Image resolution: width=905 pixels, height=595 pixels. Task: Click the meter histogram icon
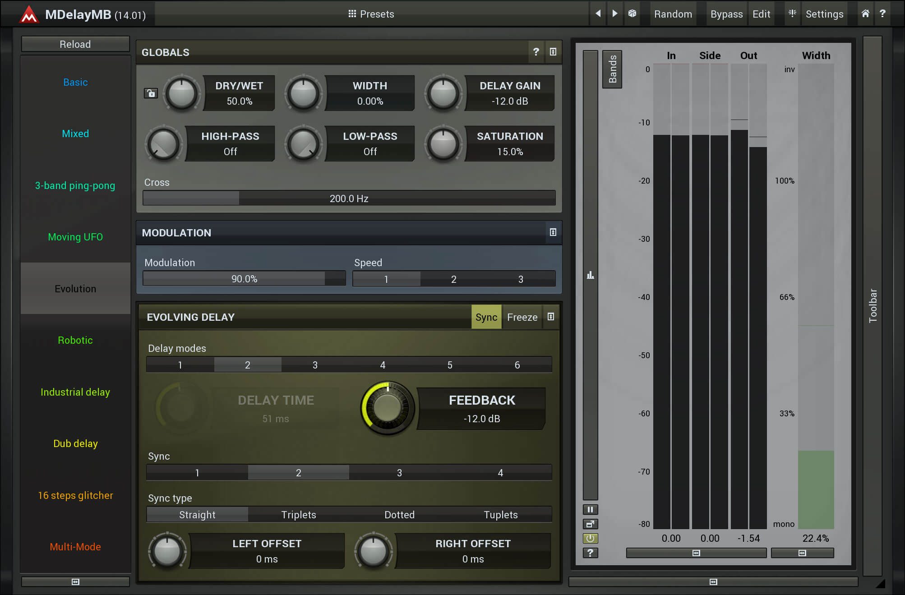[x=590, y=275]
